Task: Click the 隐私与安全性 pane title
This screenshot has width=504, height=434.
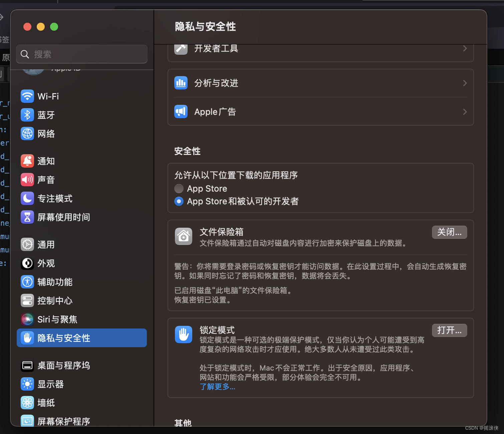Action: click(x=205, y=27)
